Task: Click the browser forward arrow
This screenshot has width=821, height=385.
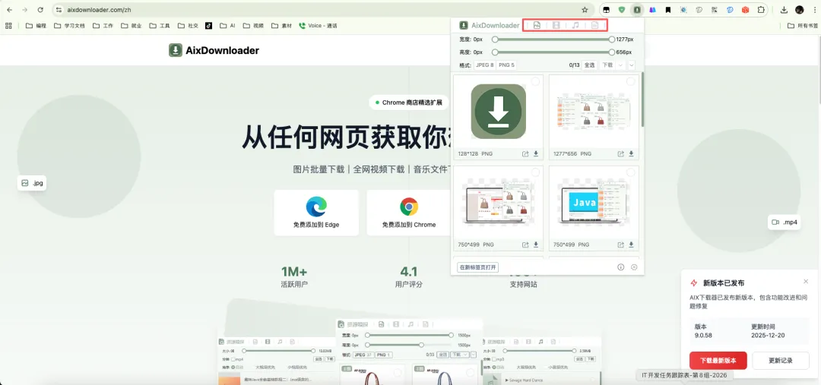Action: click(x=24, y=9)
